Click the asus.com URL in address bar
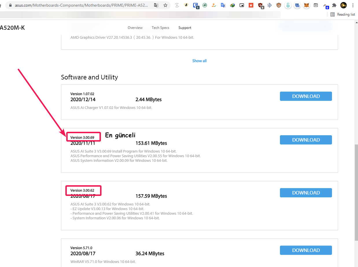358x267 pixels. (81, 5)
